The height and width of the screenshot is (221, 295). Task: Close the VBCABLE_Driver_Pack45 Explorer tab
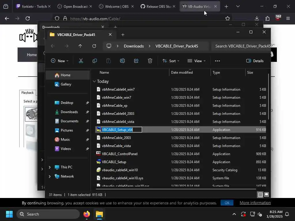(110, 35)
